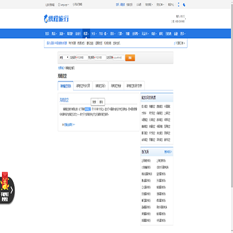Expand the arrow on the floating promo widget
The width and height of the screenshot is (233, 233).
tap(12, 190)
